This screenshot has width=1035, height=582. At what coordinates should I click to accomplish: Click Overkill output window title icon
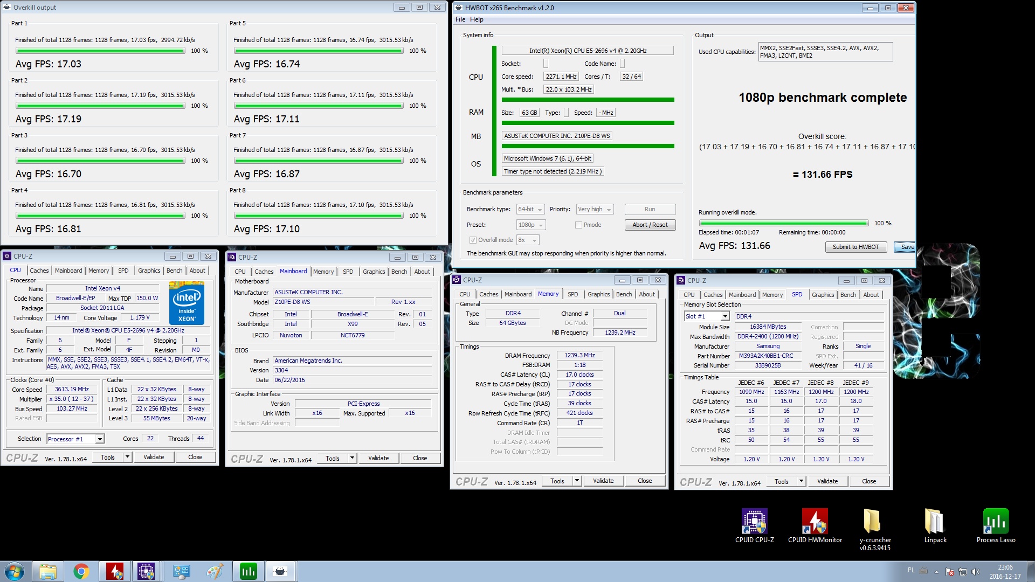pyautogui.click(x=7, y=8)
